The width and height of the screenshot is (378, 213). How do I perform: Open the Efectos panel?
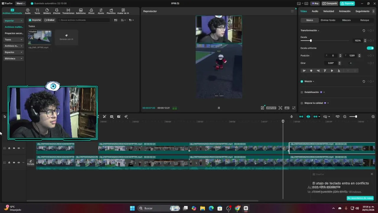click(x=57, y=11)
